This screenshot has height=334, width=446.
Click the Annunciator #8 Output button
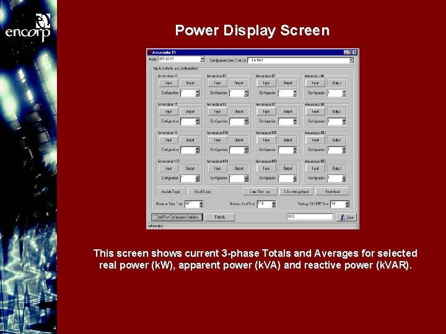(336, 111)
